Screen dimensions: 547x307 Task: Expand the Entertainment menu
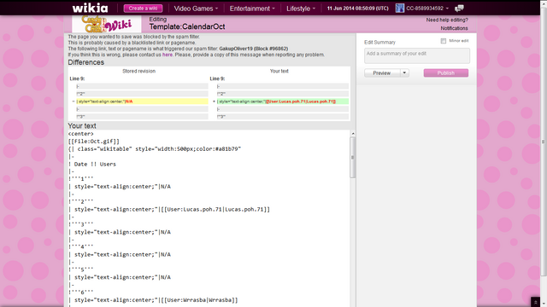(252, 9)
